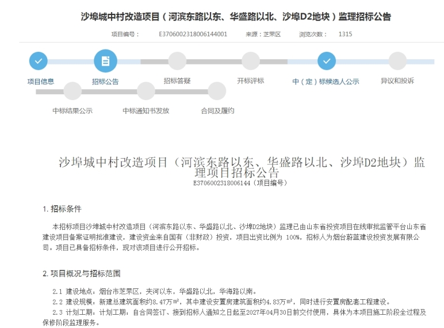Click the project number E3706002318006144001
444x328 pixels.
coord(193,35)
